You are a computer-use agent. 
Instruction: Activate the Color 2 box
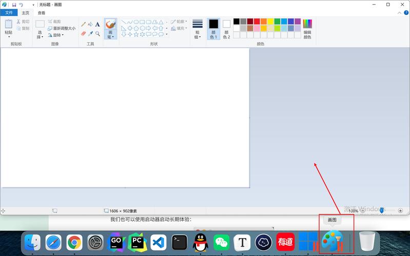[226, 29]
